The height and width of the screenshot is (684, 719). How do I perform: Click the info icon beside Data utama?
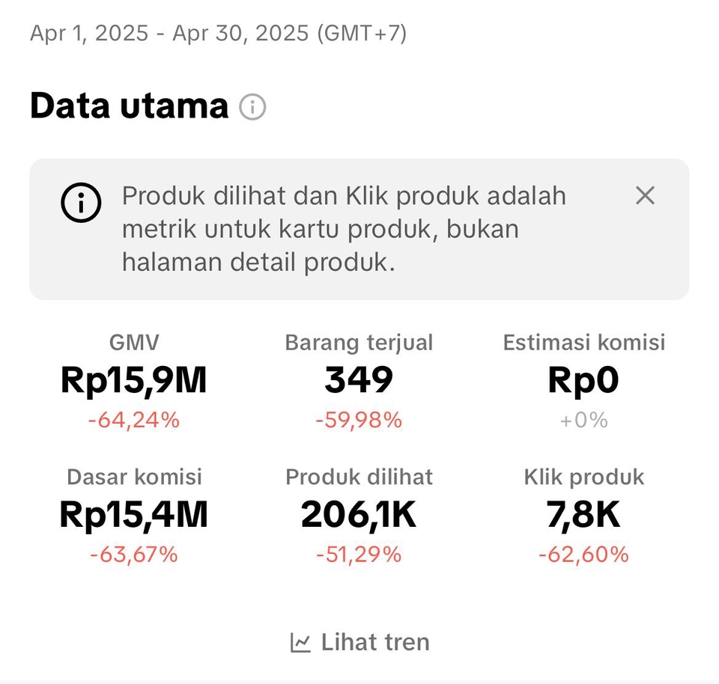click(252, 108)
